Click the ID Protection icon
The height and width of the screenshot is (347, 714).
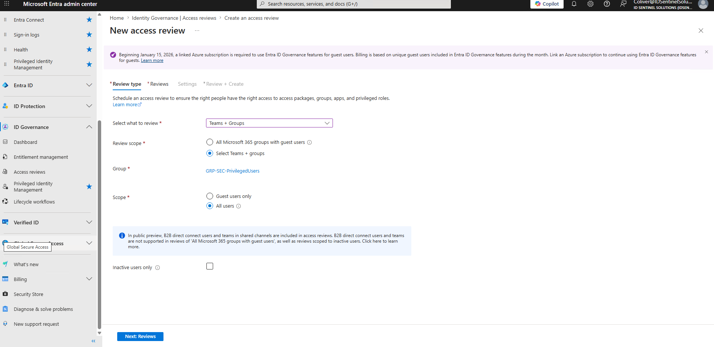pyautogui.click(x=5, y=106)
